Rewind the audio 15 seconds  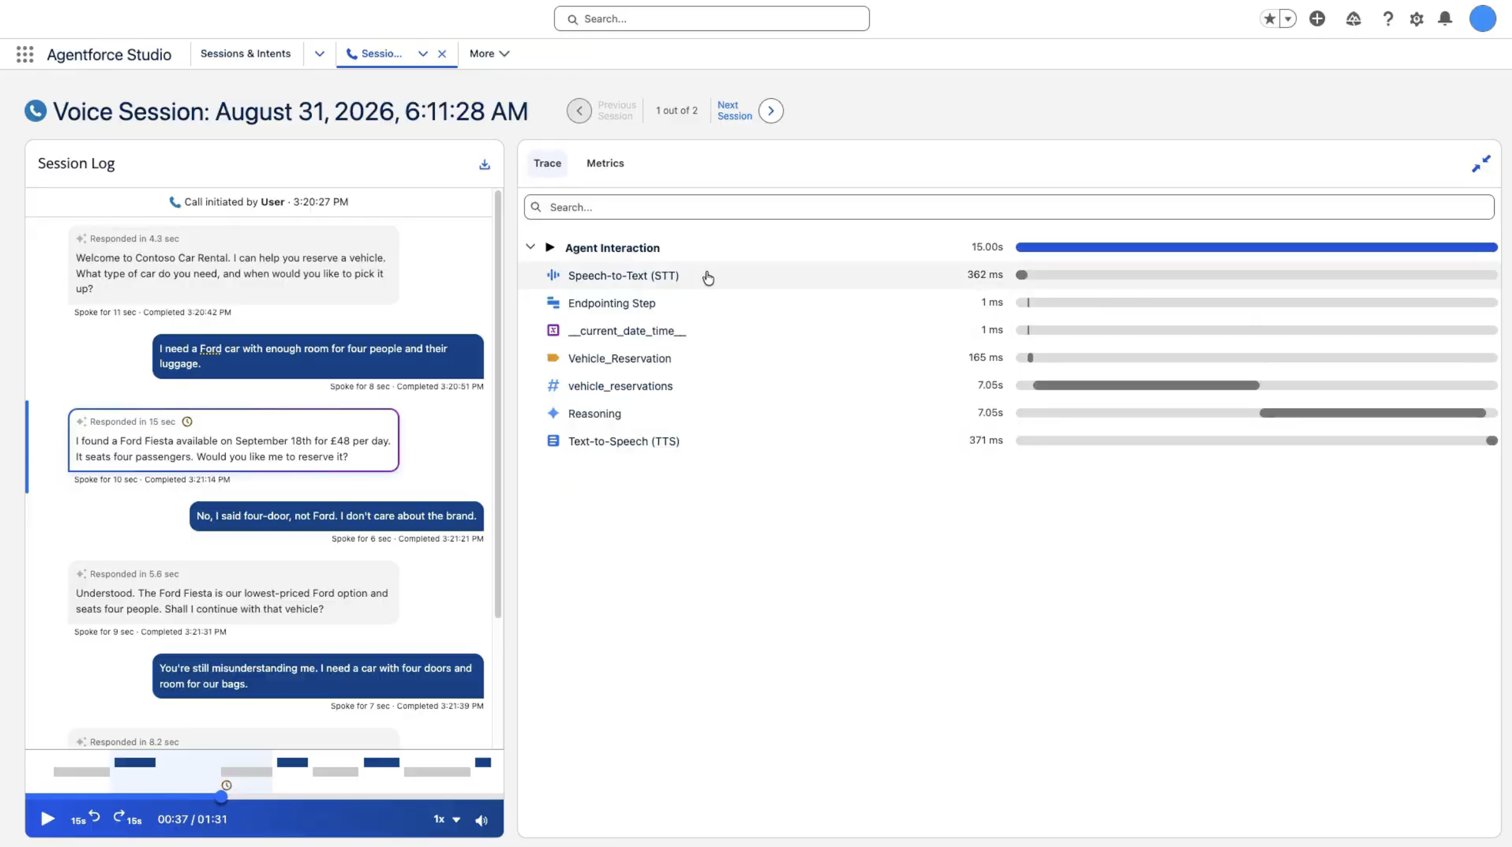[86, 818]
